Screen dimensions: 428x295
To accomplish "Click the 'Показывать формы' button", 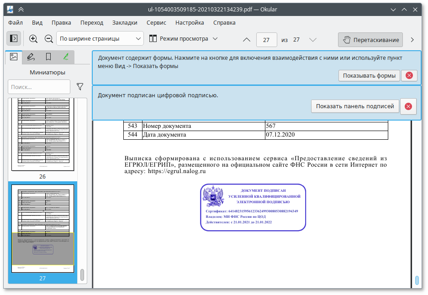I will (369, 76).
